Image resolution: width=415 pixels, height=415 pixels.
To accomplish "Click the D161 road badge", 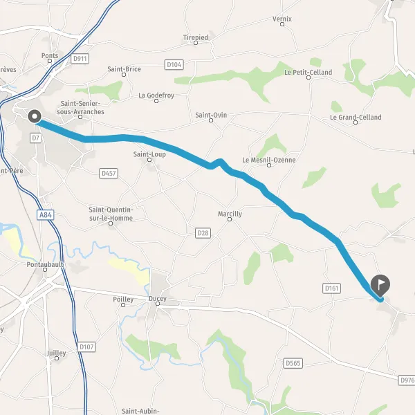I will [331, 288].
